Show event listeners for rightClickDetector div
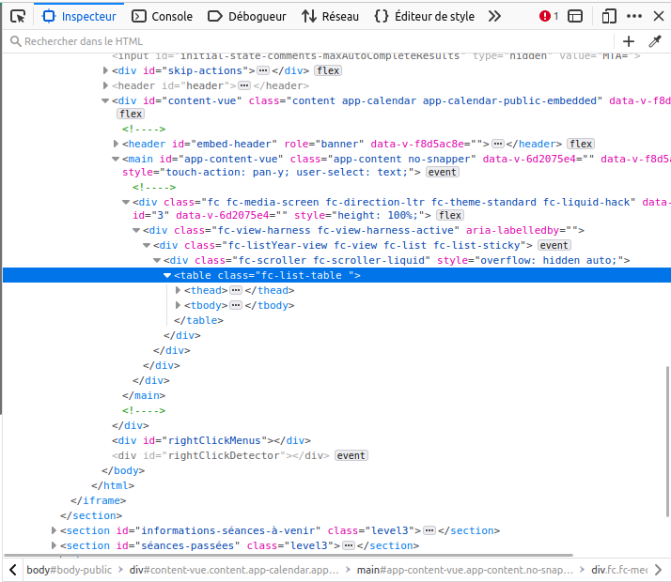Screen dimensions: 671x582 (351, 455)
